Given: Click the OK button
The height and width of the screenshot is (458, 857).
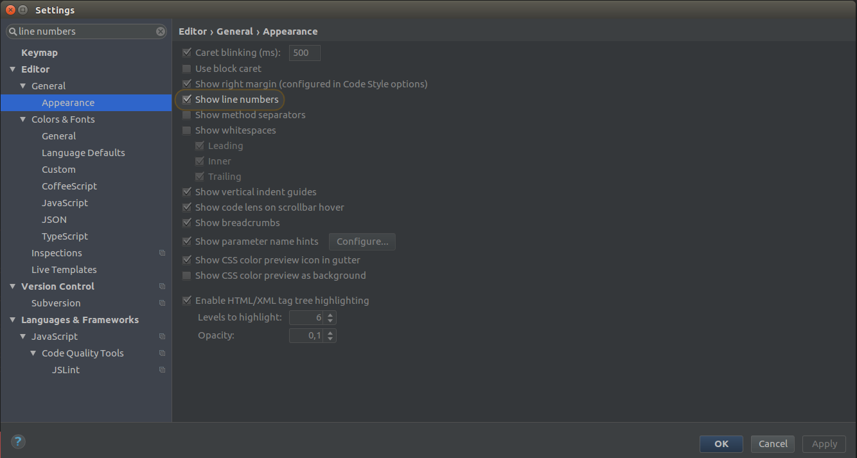Looking at the screenshot, I should pos(721,444).
